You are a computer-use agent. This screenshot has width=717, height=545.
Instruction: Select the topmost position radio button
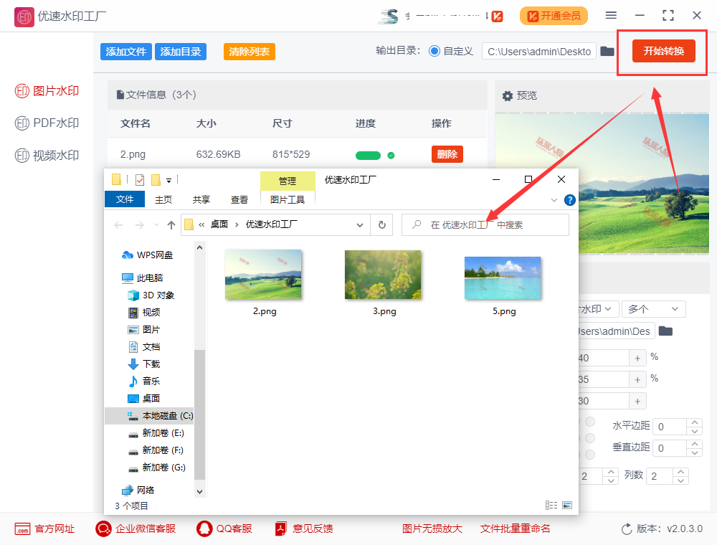590,421
